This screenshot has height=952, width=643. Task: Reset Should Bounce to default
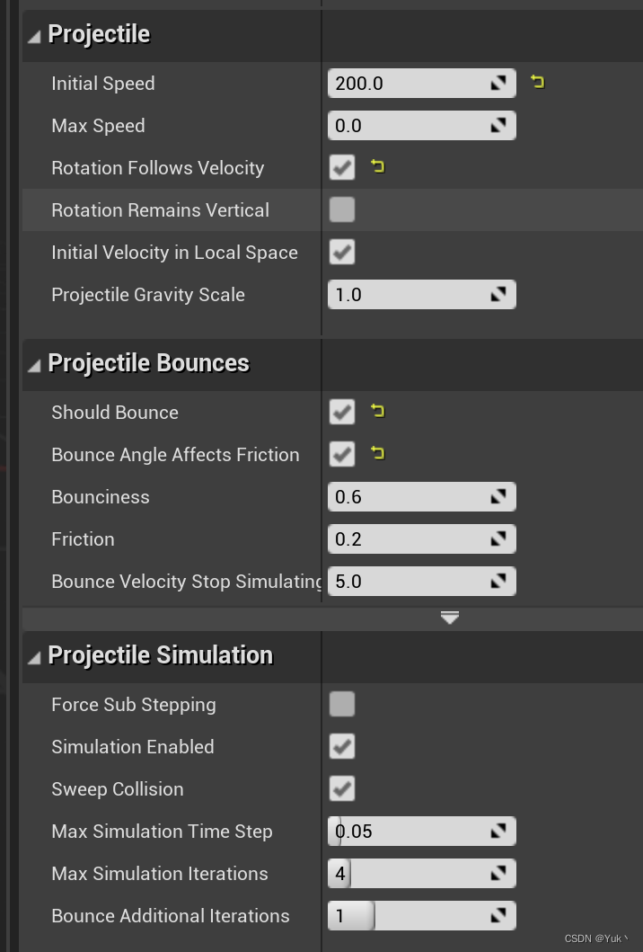pyautogui.click(x=377, y=411)
